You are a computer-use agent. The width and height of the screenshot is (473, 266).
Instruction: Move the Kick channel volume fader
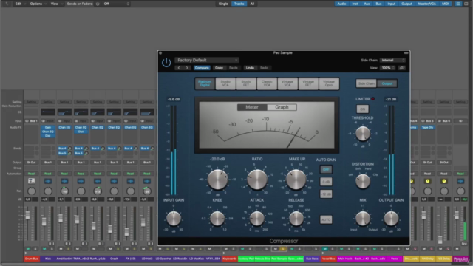click(x=44, y=222)
